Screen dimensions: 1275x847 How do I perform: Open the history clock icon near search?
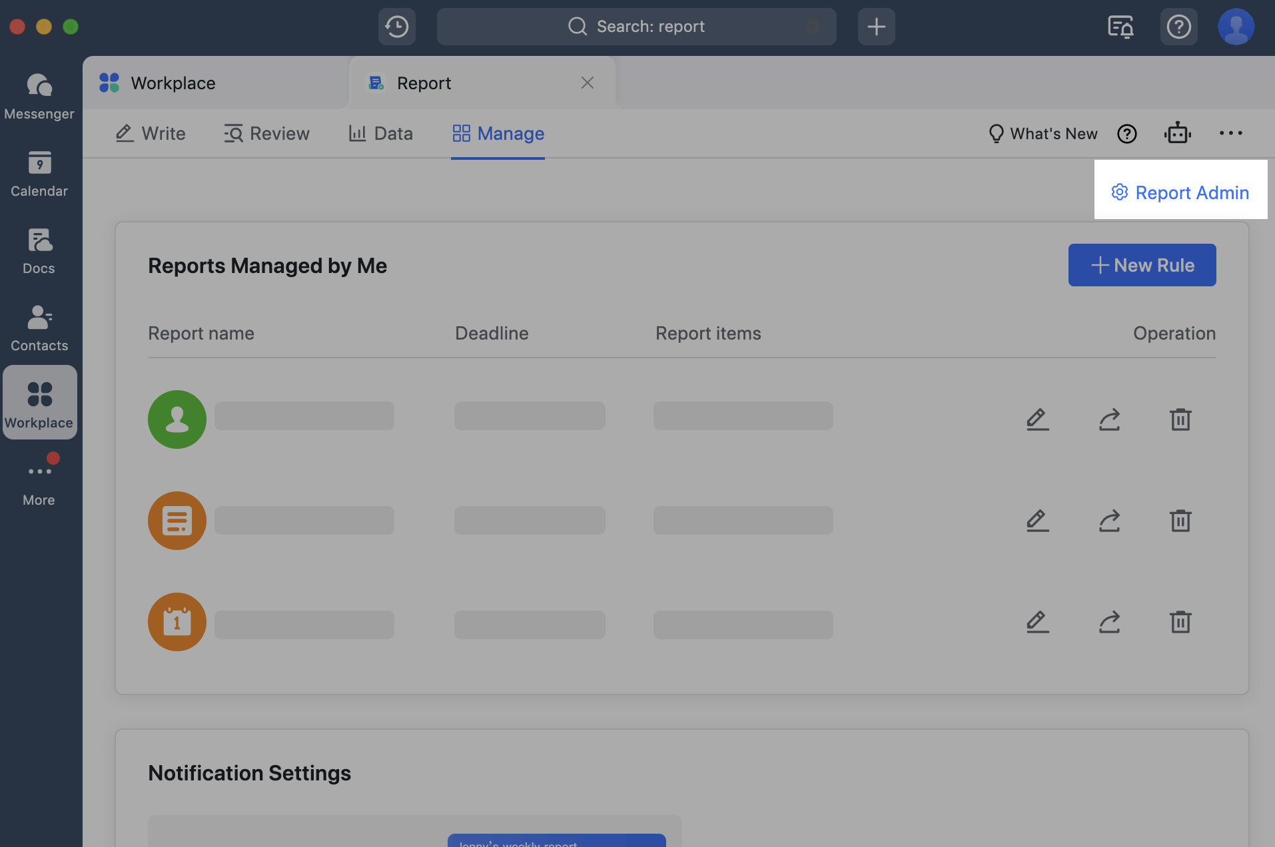(x=397, y=27)
